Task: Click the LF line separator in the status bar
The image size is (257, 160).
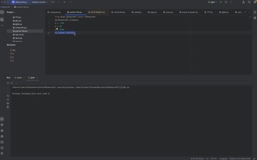Action: click(x=207, y=158)
